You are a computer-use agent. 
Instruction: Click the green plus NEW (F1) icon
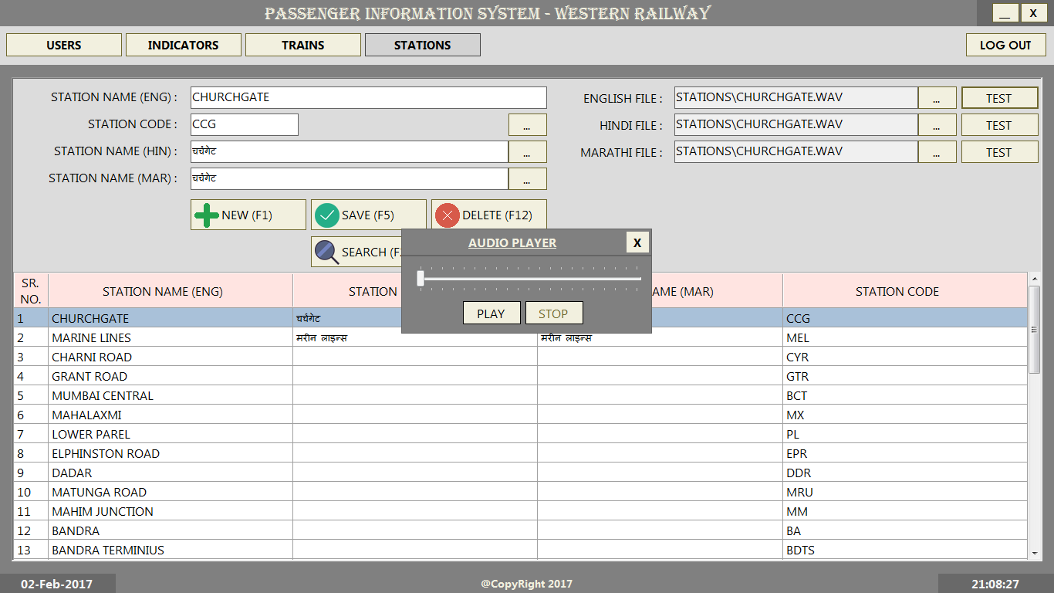(206, 215)
